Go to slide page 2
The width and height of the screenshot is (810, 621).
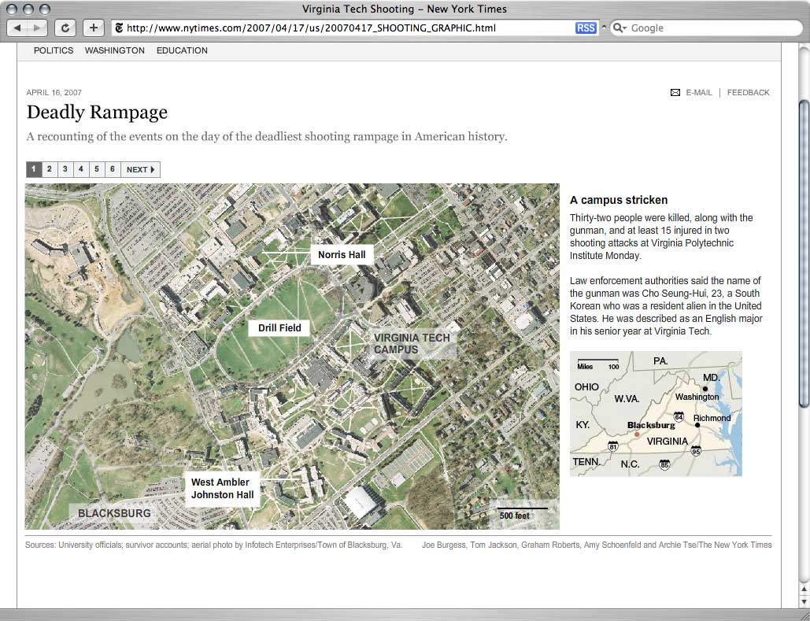49,169
